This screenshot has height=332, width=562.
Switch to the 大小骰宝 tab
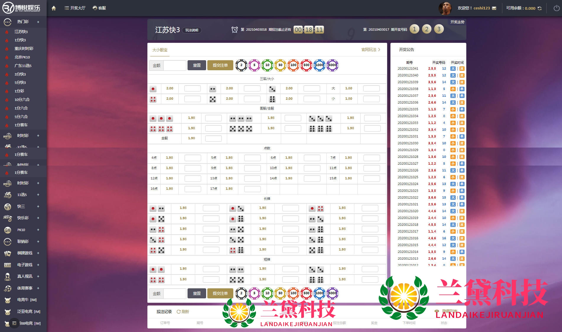[x=160, y=50]
